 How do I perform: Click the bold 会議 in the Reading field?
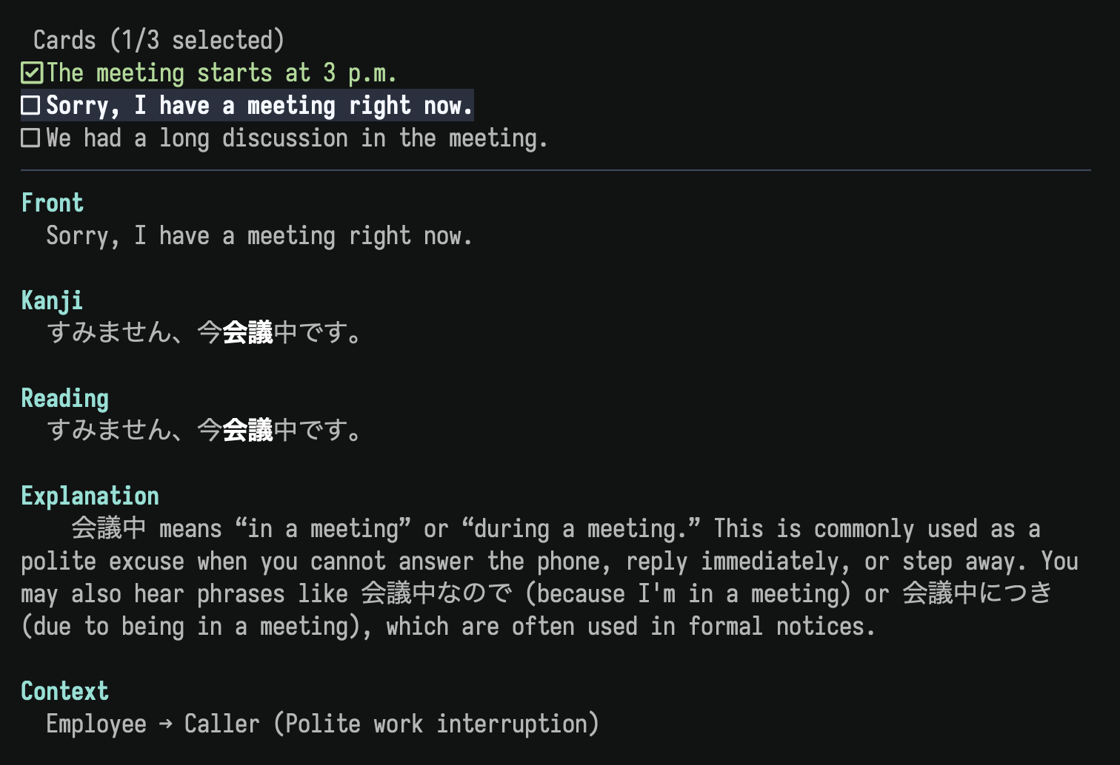(x=248, y=431)
